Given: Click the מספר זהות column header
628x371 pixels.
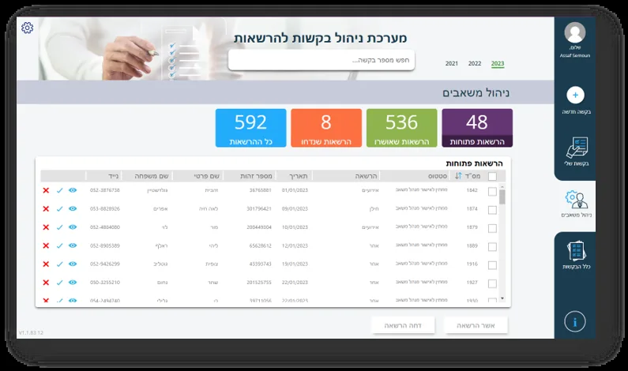Looking at the screenshot, I should (x=256, y=176).
